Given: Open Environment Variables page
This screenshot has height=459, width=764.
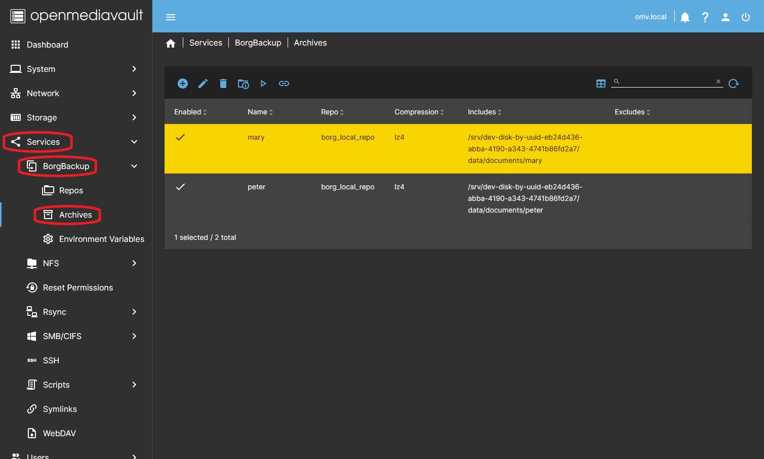Looking at the screenshot, I should pos(101,239).
